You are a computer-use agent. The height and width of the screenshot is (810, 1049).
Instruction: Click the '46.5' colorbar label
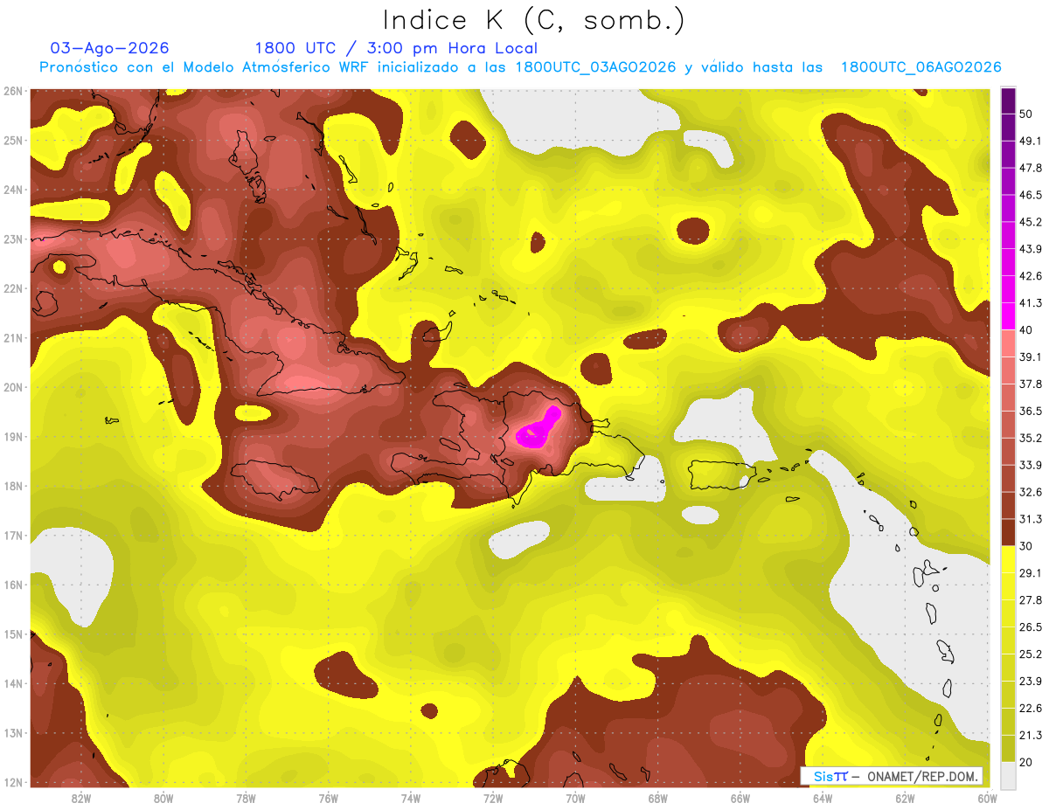pyautogui.click(x=1031, y=195)
